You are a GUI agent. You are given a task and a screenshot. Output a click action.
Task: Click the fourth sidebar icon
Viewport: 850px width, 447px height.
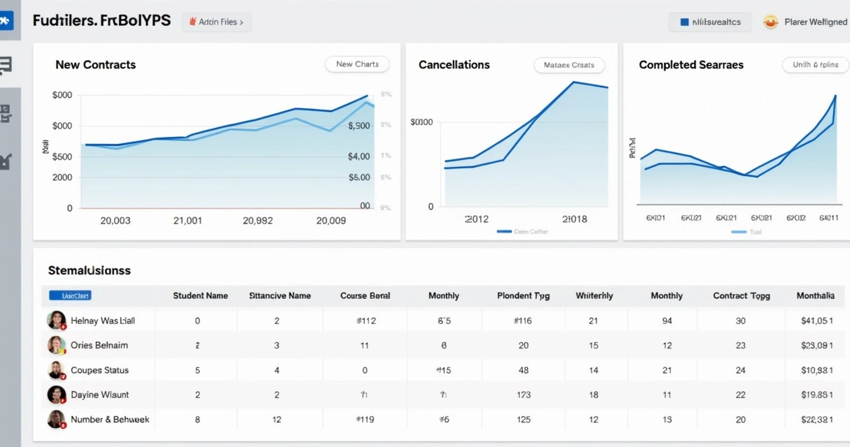click(6, 161)
